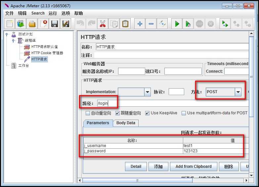Click the 服务器名称或IP input field
259x187 pixels.
click(x=132, y=71)
